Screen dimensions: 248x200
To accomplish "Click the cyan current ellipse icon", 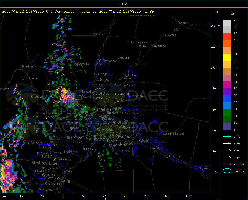I will tap(227, 171).
